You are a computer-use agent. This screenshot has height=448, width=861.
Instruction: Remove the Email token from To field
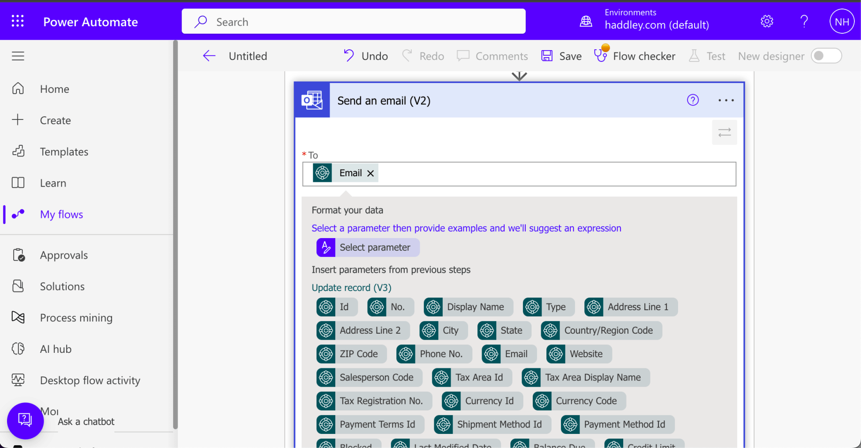[x=370, y=173]
